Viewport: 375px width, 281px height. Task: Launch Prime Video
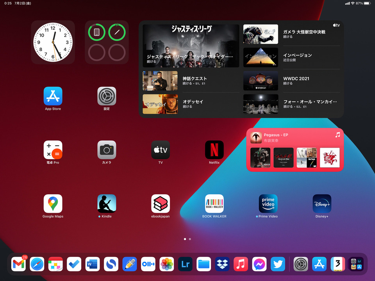[x=268, y=202]
